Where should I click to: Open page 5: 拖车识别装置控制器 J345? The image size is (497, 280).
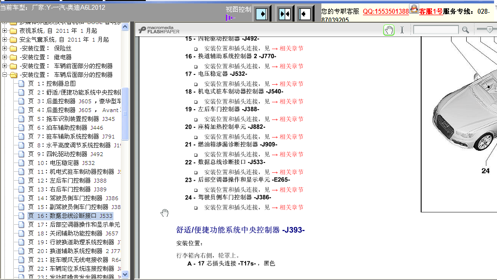click(71, 118)
